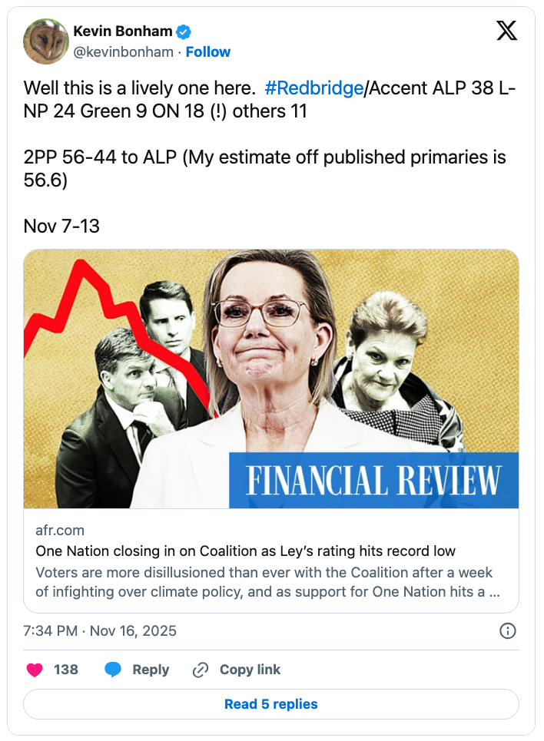This screenshot has height=741, width=544.
Task: Click the 7:34 PM Nov 16, 2025 timestamp
Action: 100,631
